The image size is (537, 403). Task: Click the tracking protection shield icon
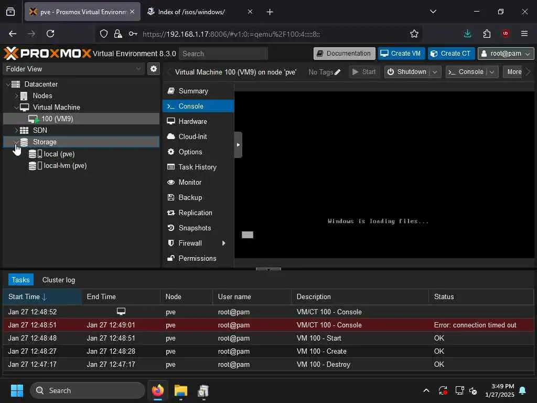[x=103, y=34]
